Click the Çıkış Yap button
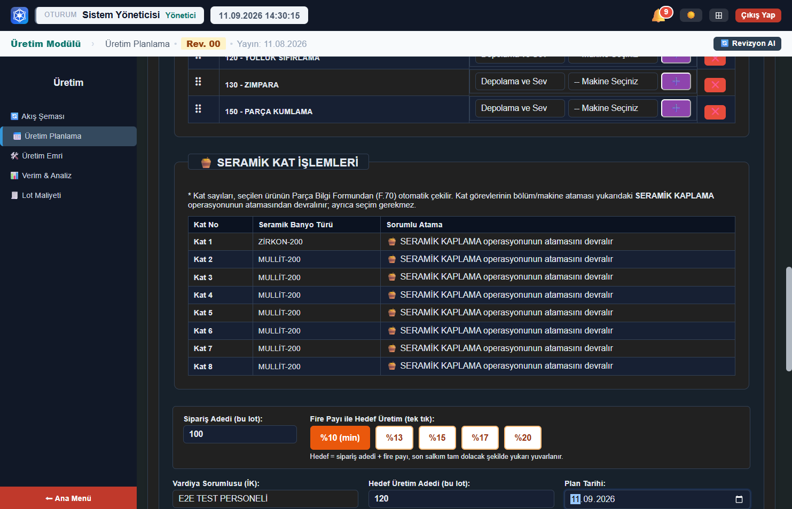 [x=758, y=15]
